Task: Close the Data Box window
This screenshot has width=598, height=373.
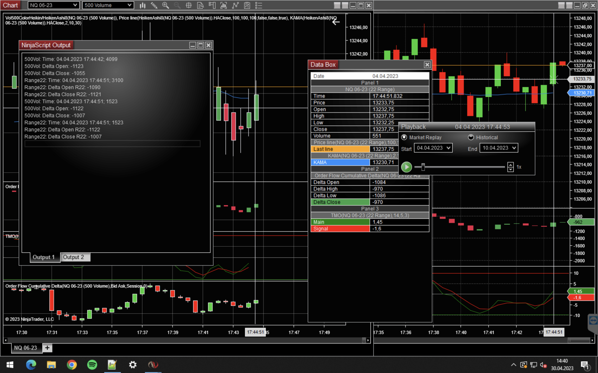Action: [x=427, y=65]
